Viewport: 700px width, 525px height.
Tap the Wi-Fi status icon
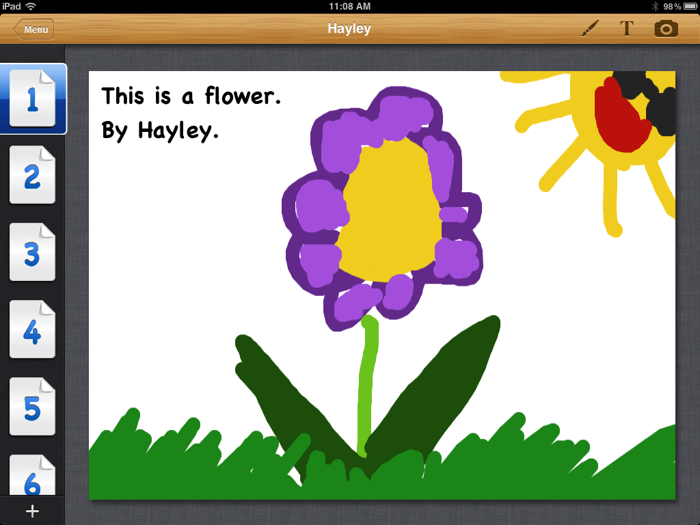pos(31,6)
